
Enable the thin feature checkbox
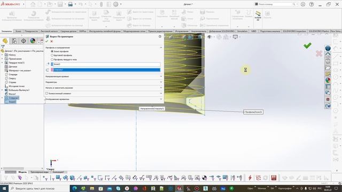coord(46,93)
